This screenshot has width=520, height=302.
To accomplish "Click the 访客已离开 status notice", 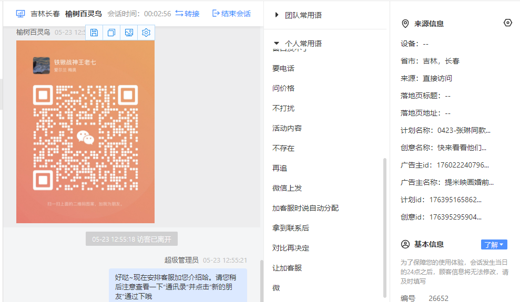I will [131, 239].
